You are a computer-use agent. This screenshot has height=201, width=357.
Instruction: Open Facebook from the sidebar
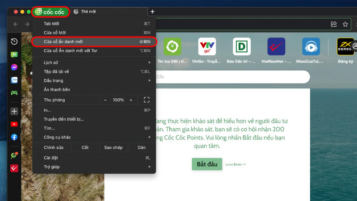pos(14,137)
